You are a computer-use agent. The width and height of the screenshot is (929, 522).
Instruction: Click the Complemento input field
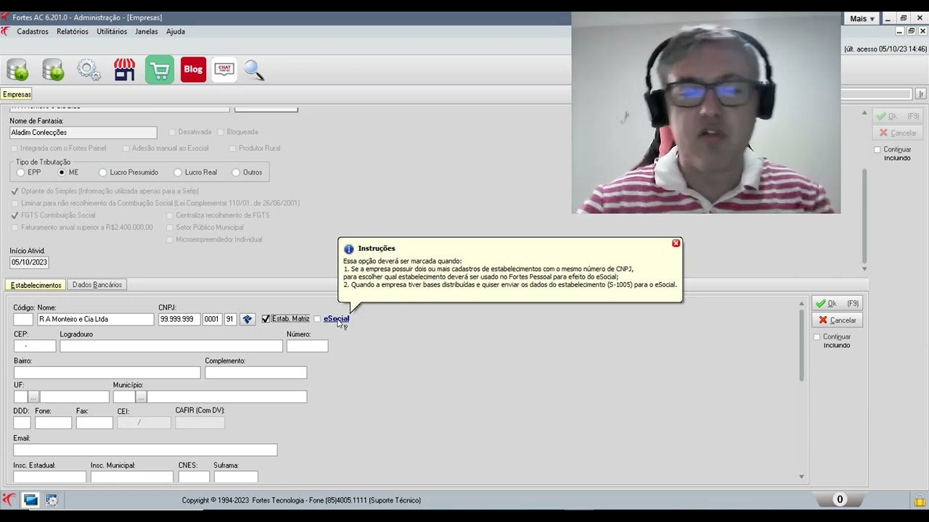click(255, 373)
